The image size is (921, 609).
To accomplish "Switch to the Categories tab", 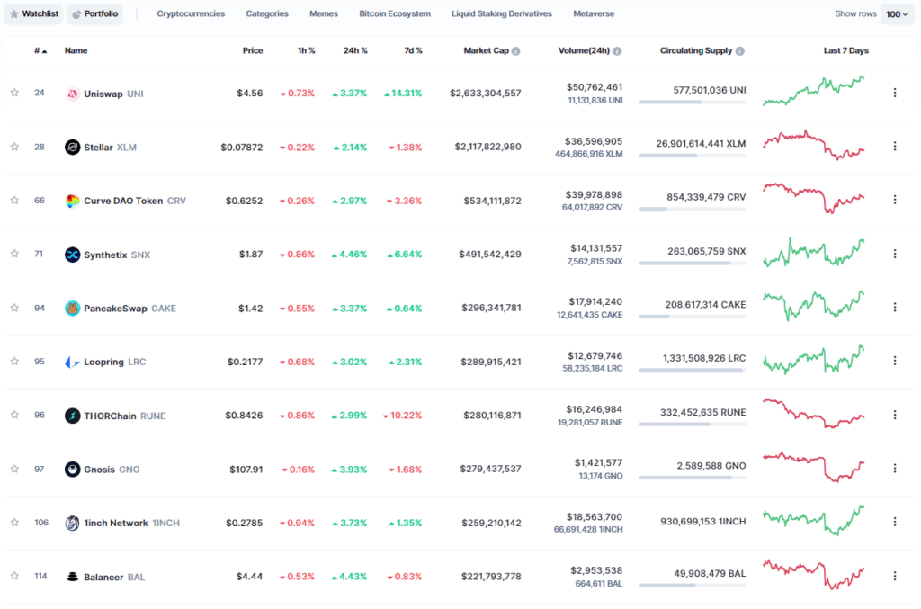I will (x=266, y=13).
